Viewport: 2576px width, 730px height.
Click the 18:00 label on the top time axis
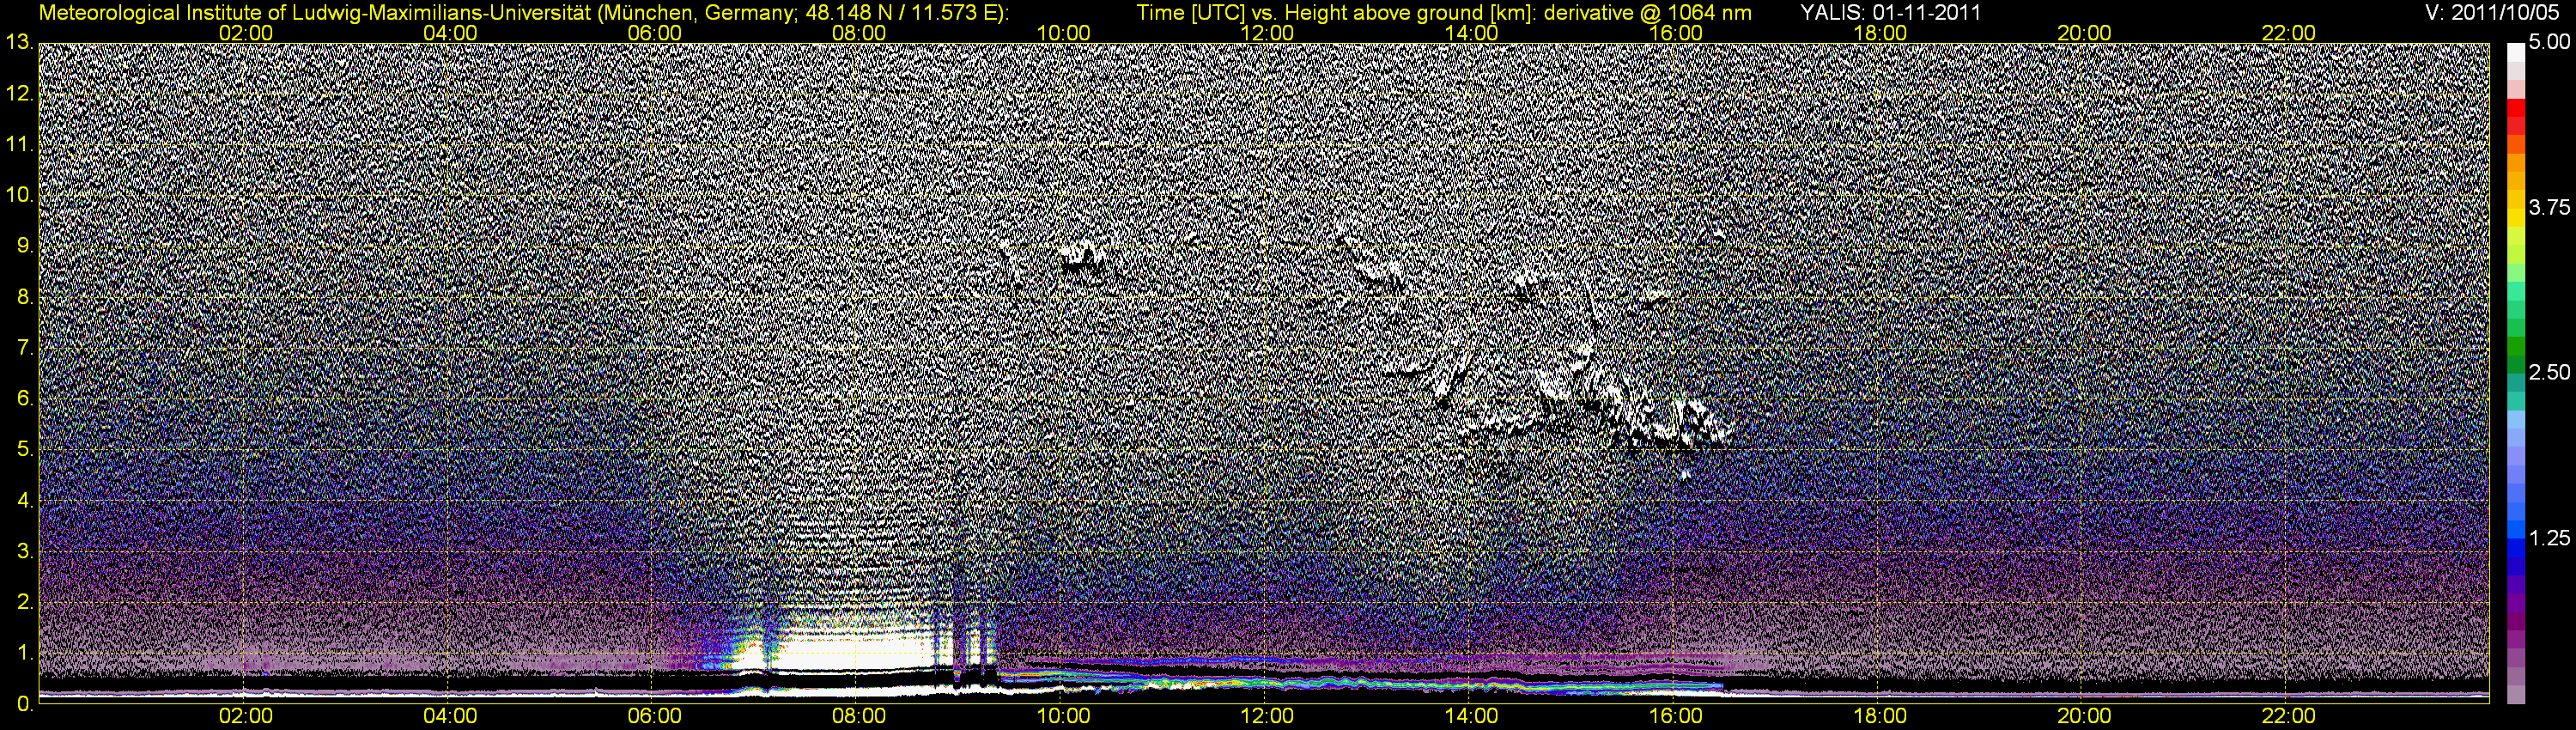[1880, 33]
